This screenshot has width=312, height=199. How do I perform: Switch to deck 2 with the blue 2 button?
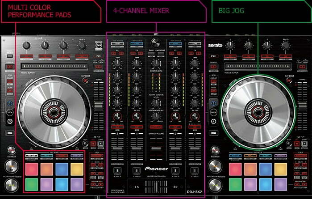point(213,103)
